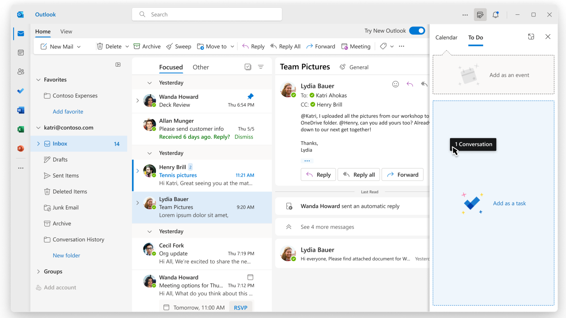The height and width of the screenshot is (318, 566).
Task: Select the Focused inbox tab
Action: click(171, 67)
